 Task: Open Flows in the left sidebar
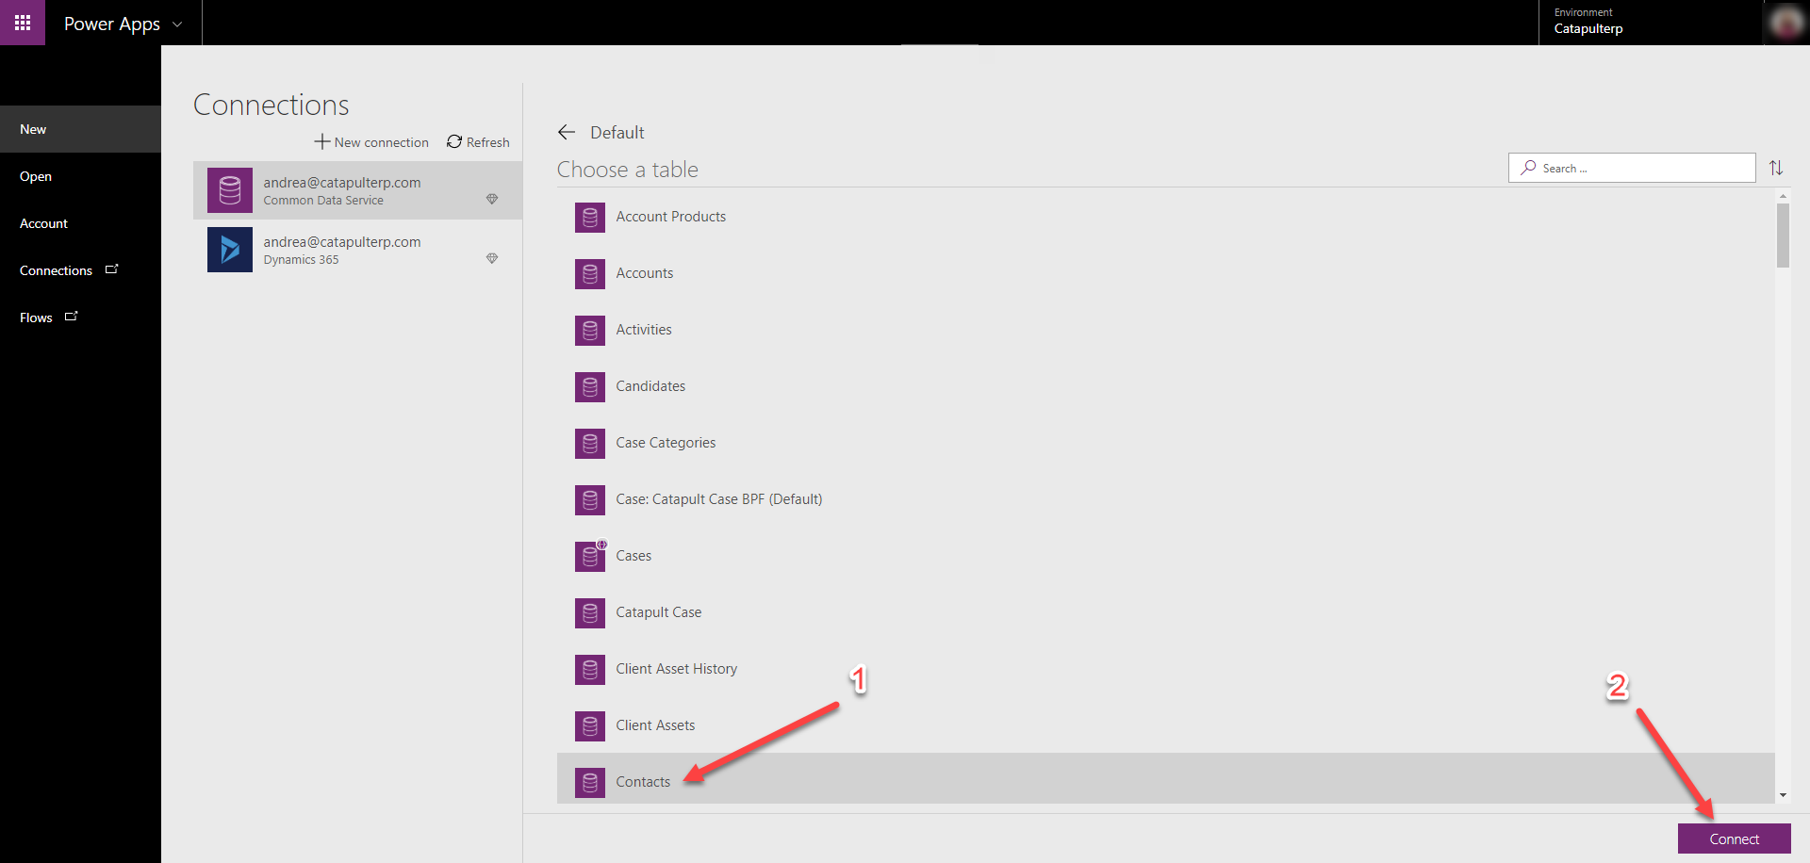pyautogui.click(x=80, y=318)
